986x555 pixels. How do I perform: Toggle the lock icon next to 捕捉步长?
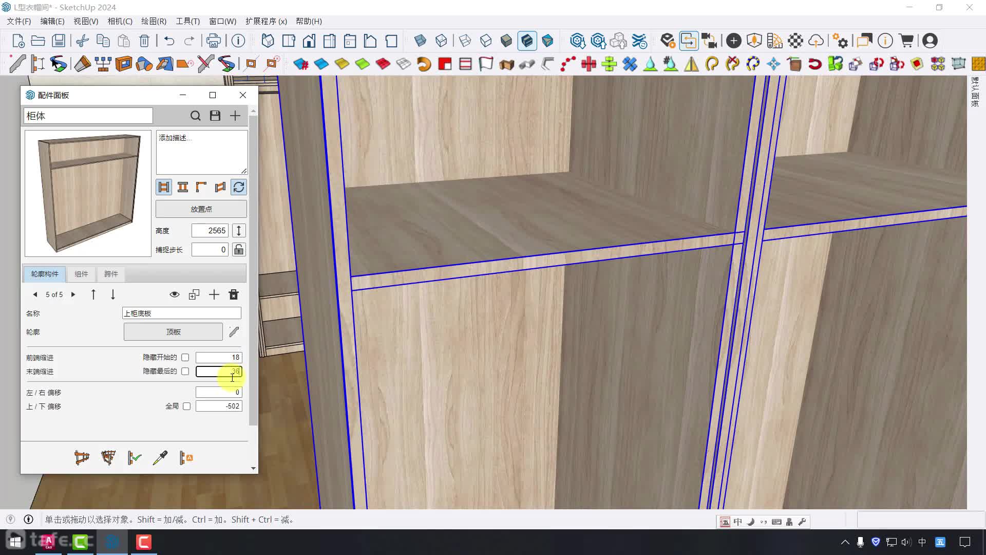point(239,250)
